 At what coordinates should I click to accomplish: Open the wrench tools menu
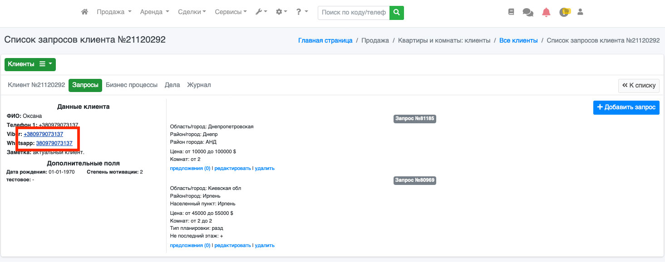click(261, 12)
